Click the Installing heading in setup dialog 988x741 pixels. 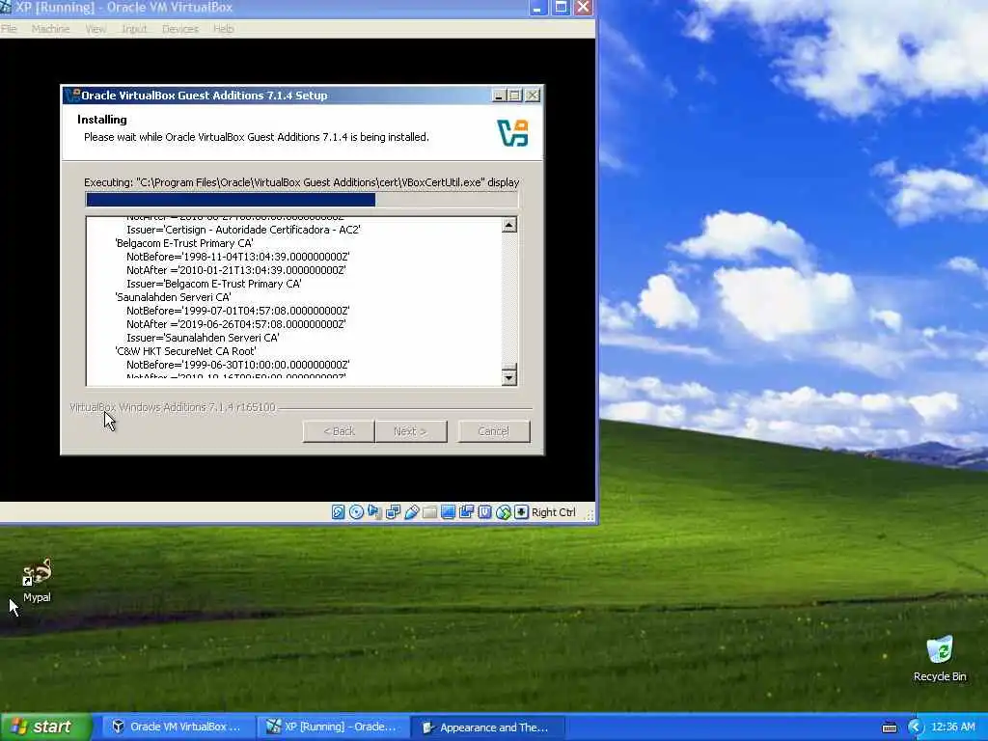(102, 120)
